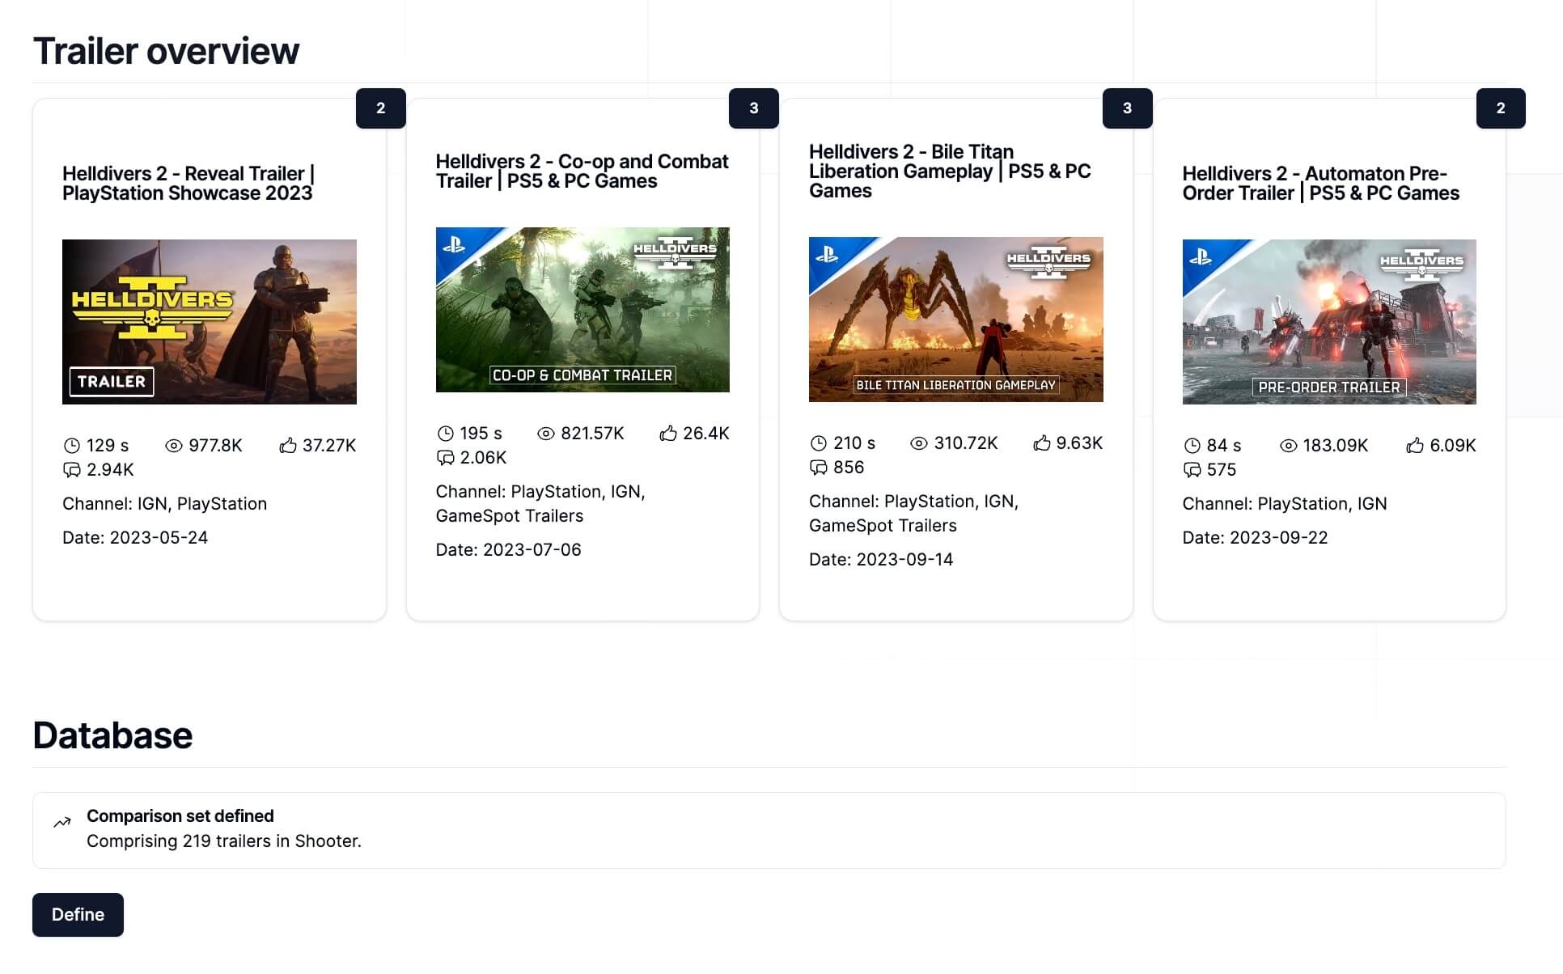The width and height of the screenshot is (1563, 974).
Task: Click the comments icon beside 2.06K
Action: tap(446, 458)
